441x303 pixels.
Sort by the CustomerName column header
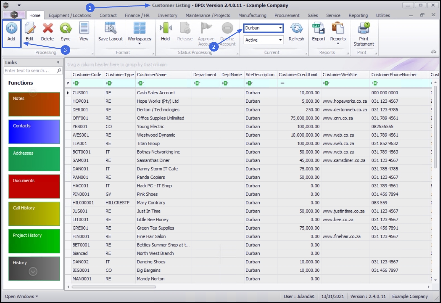163,75
